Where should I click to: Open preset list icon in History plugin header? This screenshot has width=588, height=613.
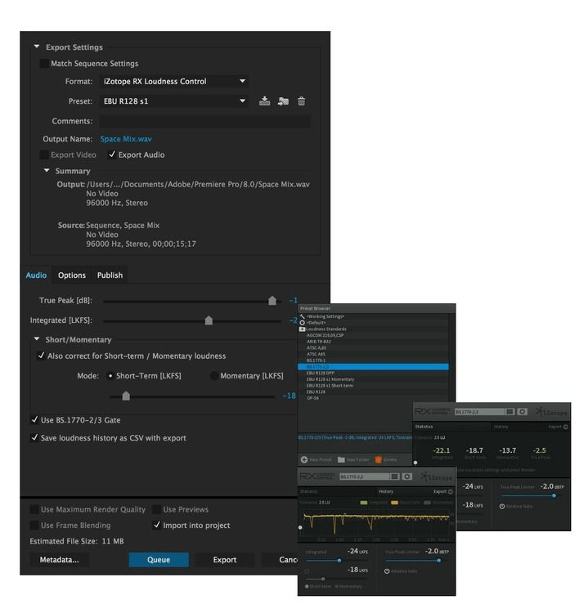tap(395, 477)
